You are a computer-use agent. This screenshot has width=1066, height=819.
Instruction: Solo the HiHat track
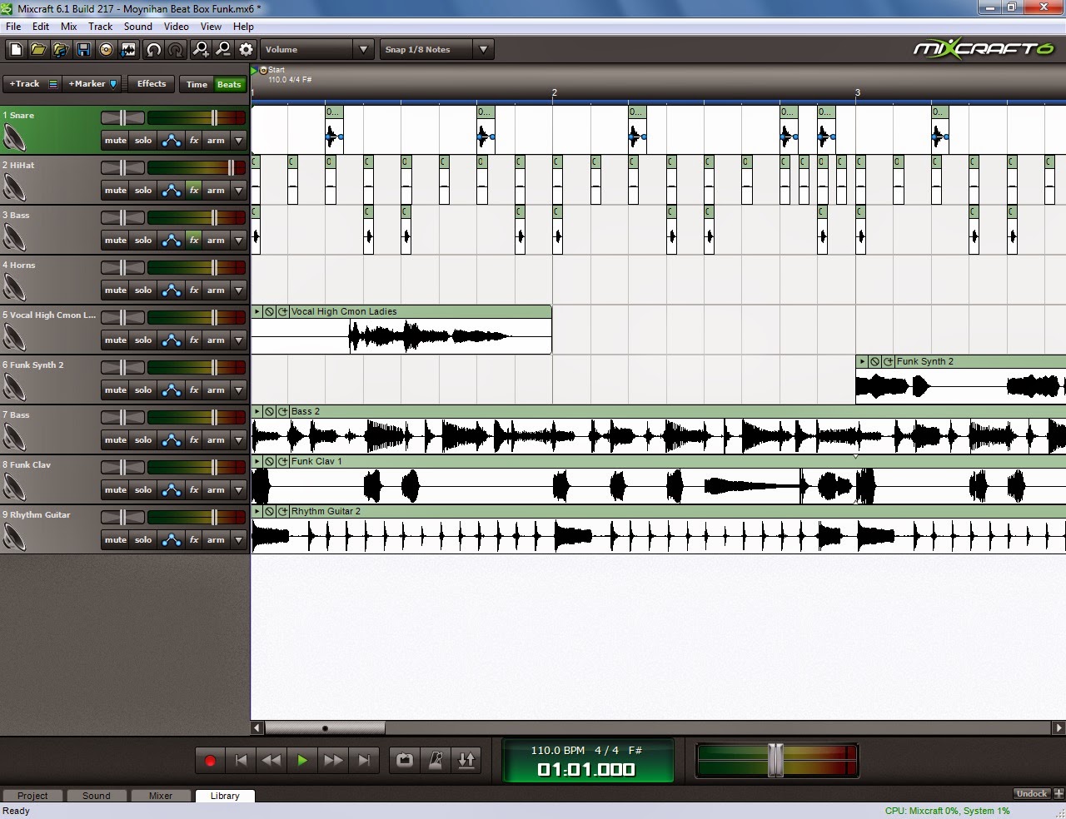[143, 191]
